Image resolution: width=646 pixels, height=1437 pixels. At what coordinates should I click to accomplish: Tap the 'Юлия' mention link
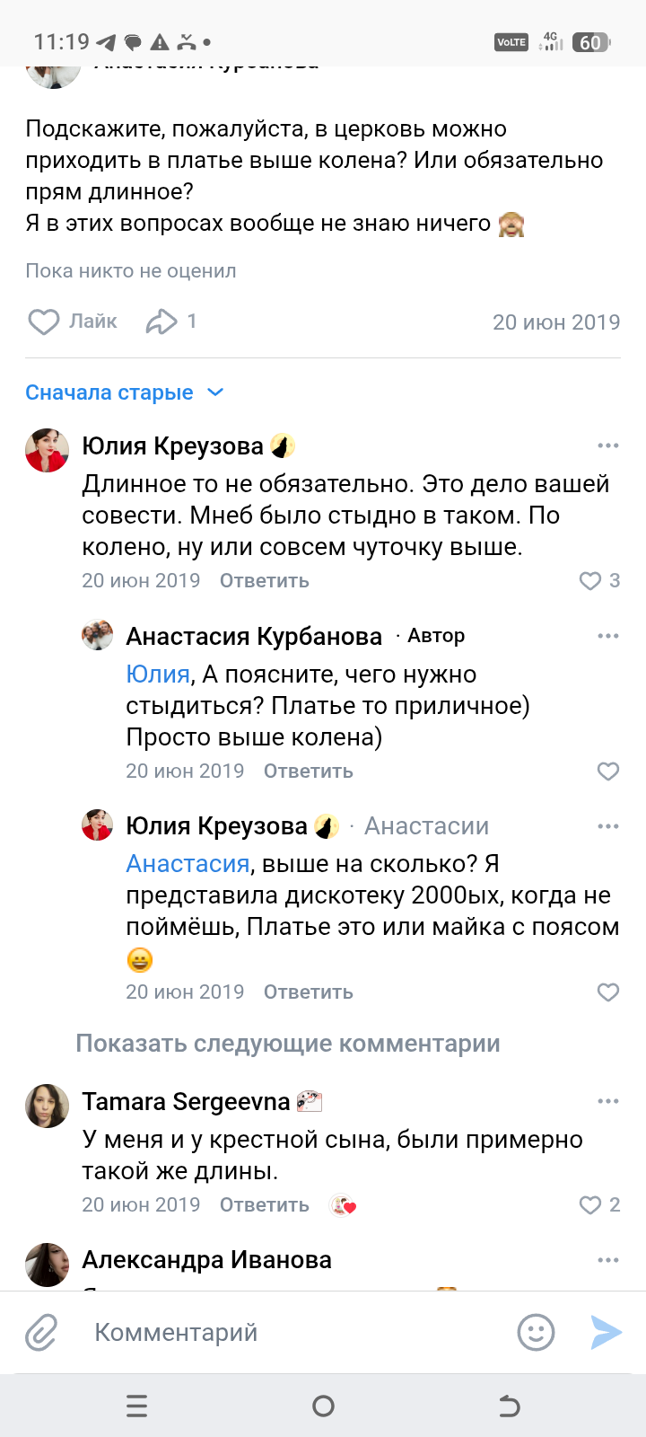[158, 674]
